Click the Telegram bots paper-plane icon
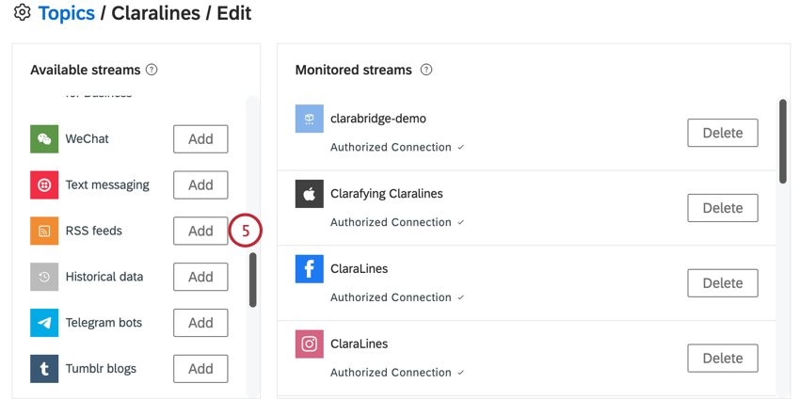The height and width of the screenshot is (400, 800). (44, 323)
